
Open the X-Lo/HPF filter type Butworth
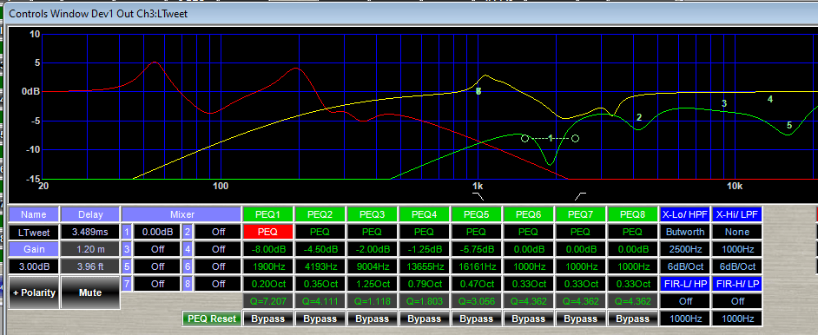pos(684,232)
